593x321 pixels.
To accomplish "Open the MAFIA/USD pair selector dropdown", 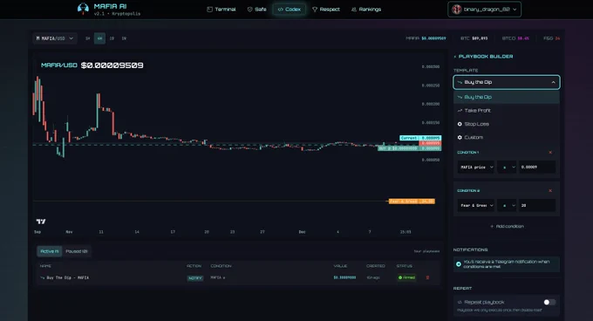I will (55, 38).
